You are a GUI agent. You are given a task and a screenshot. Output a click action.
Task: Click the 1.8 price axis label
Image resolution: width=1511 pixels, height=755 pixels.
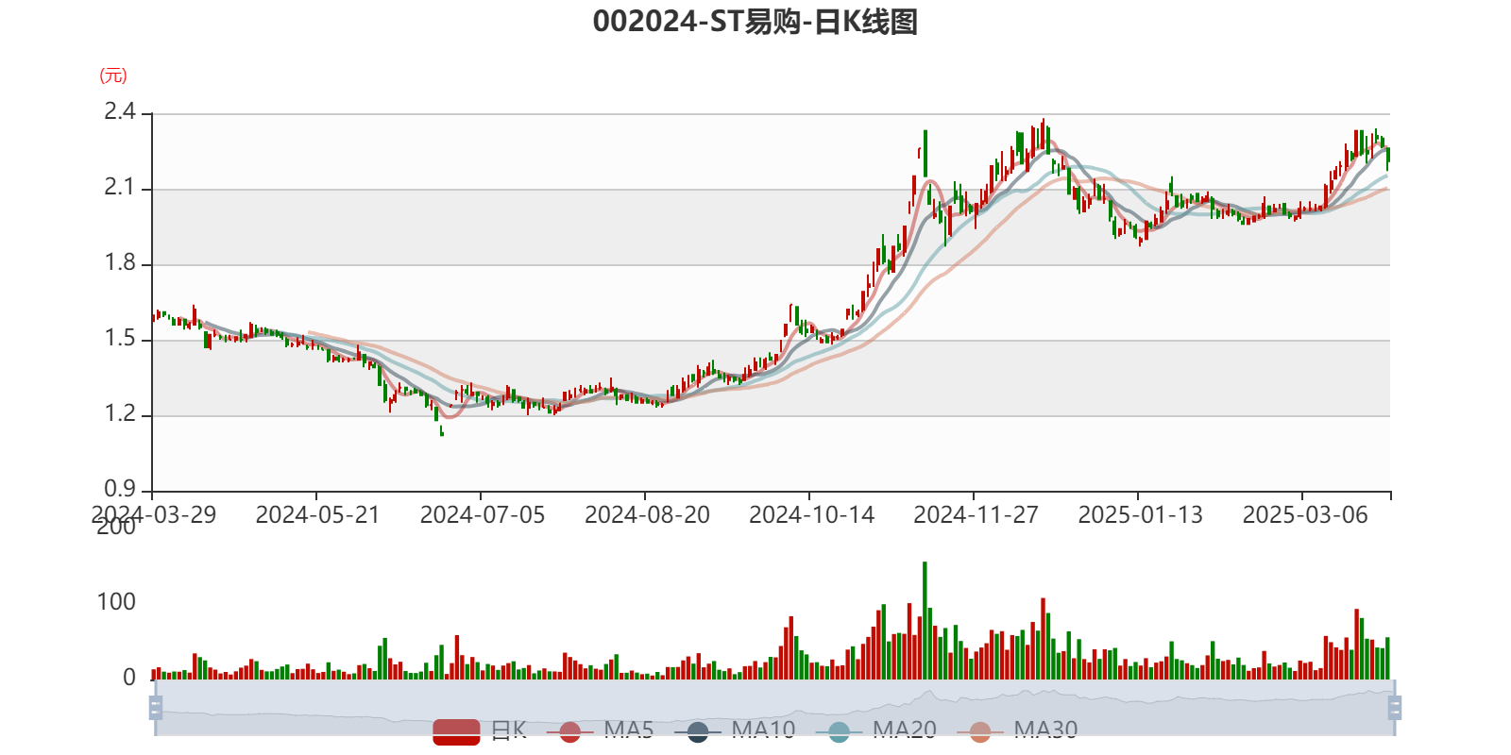point(120,263)
